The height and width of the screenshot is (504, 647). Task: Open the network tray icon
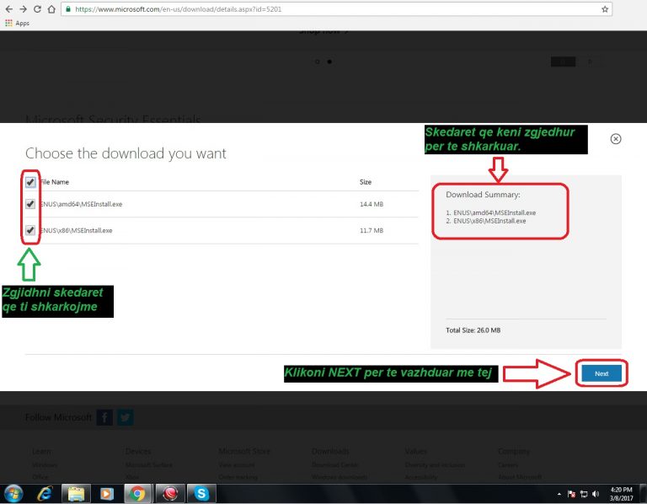pos(584,494)
